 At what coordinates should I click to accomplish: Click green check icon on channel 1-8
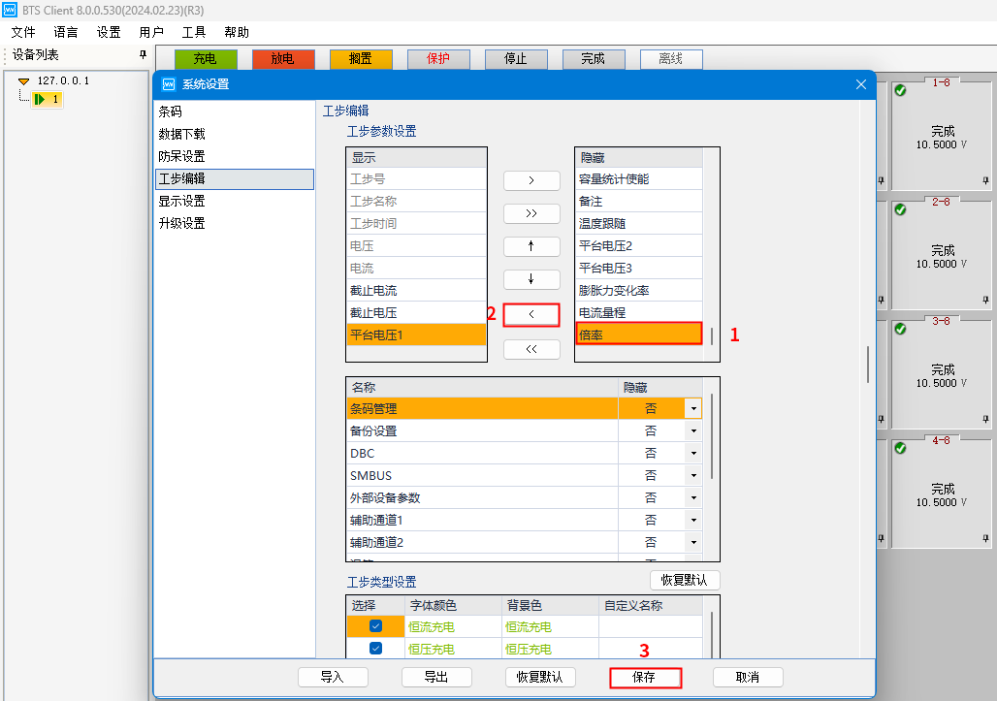[x=900, y=90]
